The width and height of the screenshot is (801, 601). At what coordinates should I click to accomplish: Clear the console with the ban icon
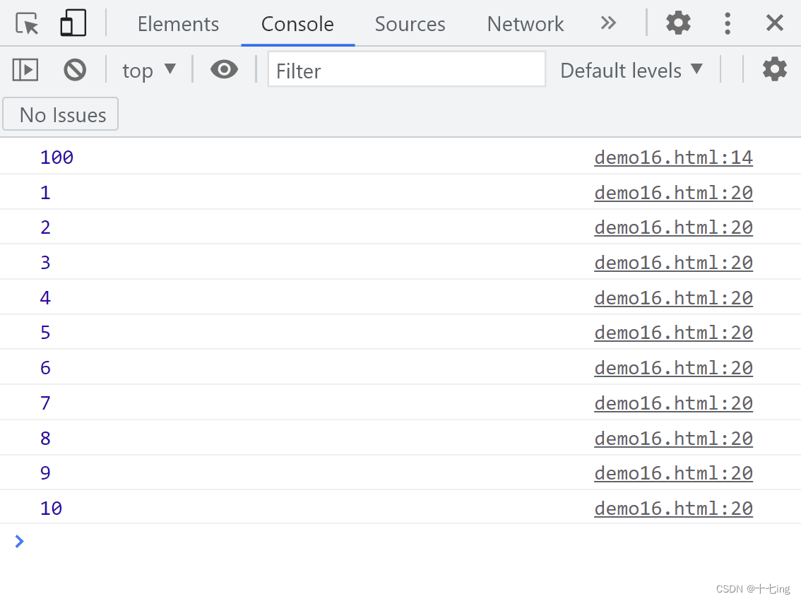point(75,70)
